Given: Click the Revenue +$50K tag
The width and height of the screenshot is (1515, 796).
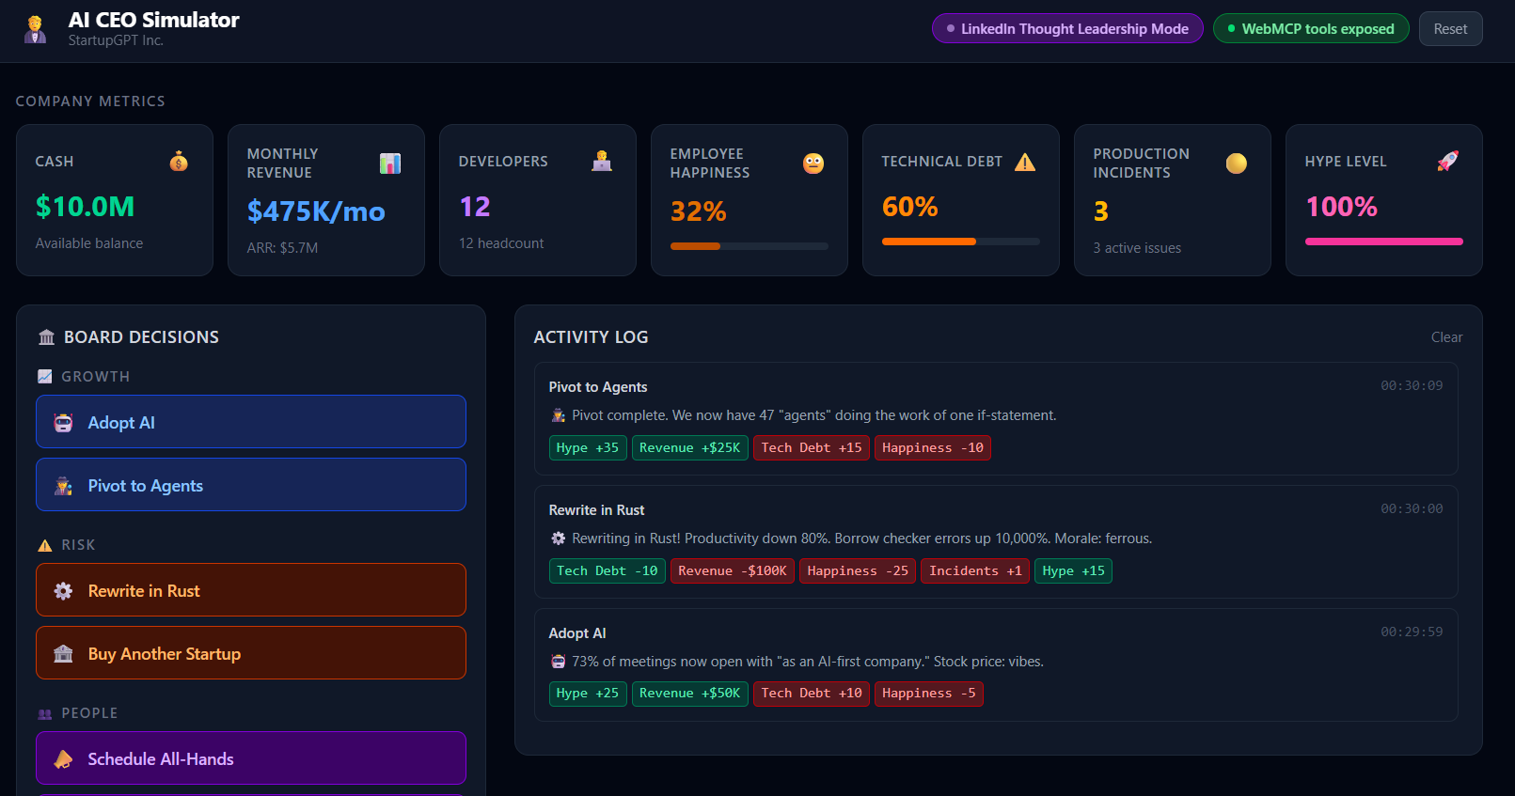Looking at the screenshot, I should [x=690, y=694].
